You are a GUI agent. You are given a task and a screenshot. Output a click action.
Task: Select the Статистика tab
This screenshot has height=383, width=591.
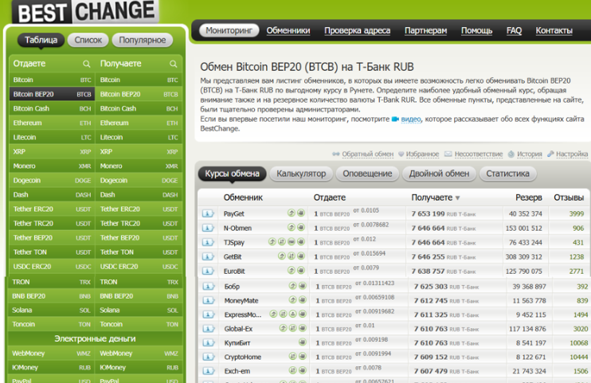(x=507, y=174)
